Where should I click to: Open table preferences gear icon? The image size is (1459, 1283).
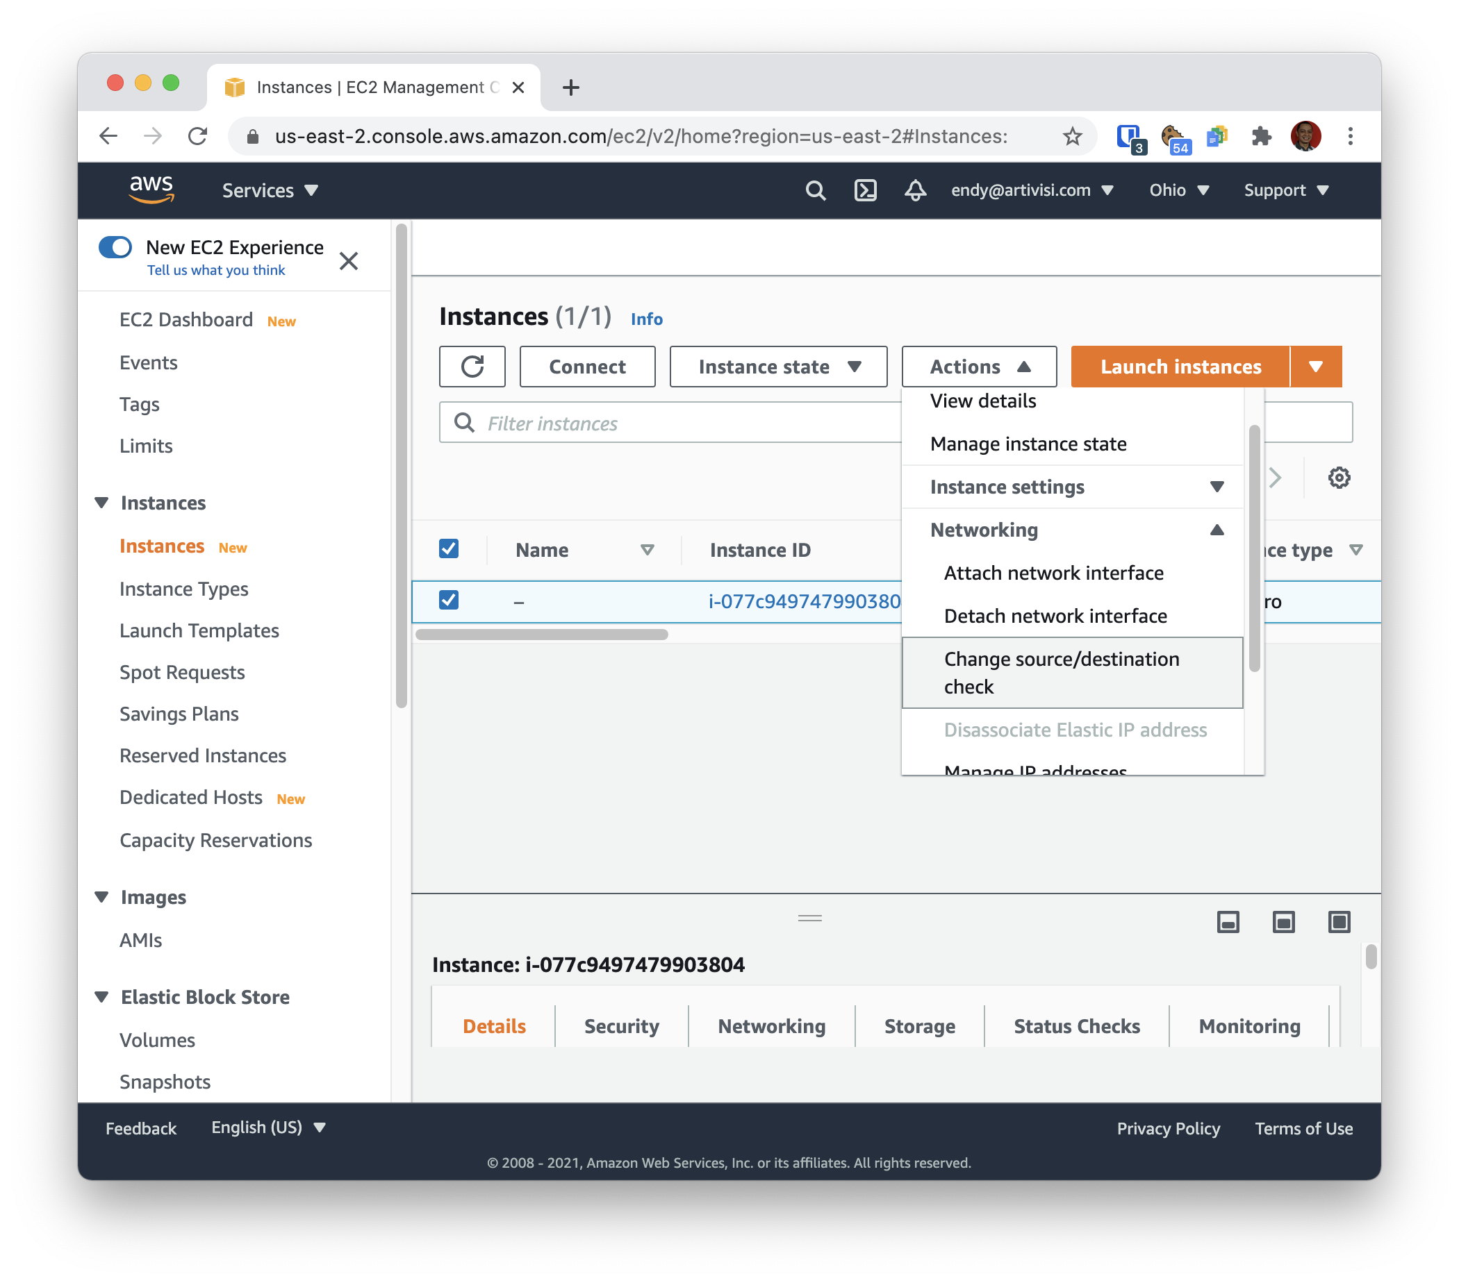(x=1339, y=478)
